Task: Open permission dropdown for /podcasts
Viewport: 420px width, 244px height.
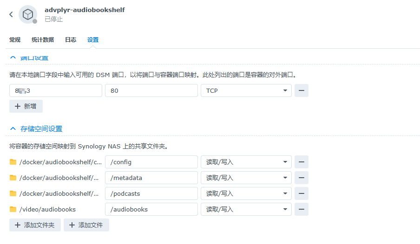Action: 246,193
